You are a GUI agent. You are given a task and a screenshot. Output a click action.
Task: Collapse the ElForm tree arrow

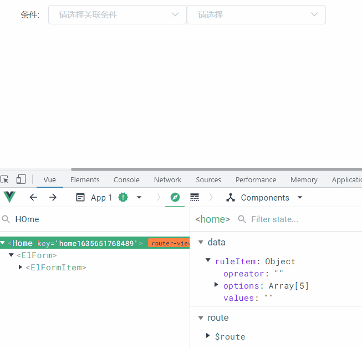point(11,255)
